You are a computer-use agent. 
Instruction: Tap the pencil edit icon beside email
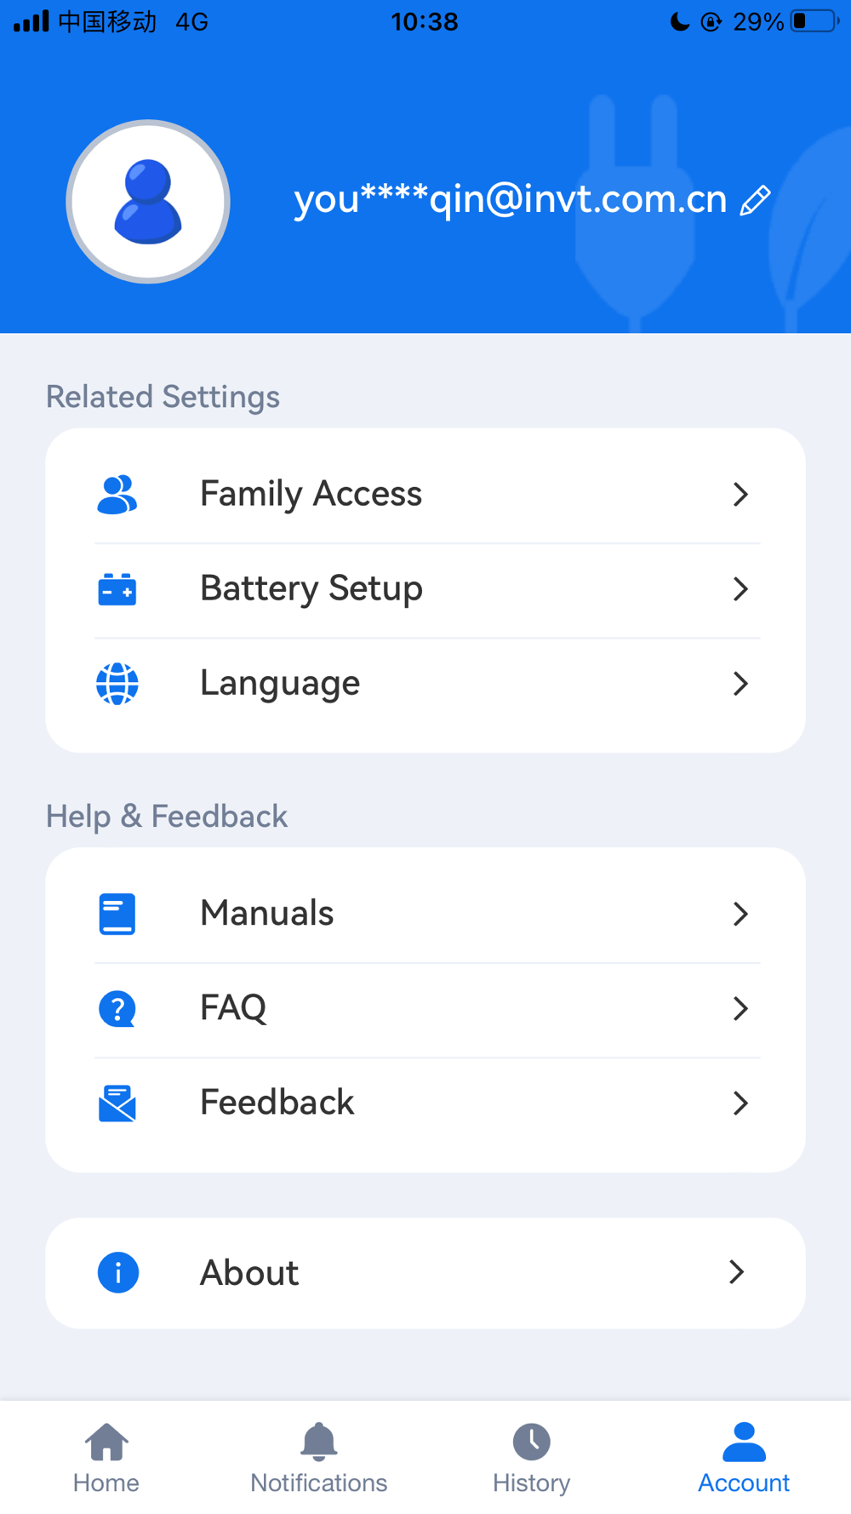click(x=755, y=201)
